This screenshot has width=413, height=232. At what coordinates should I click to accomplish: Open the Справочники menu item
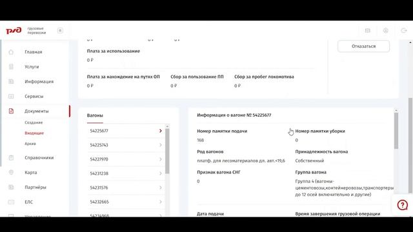point(39,157)
